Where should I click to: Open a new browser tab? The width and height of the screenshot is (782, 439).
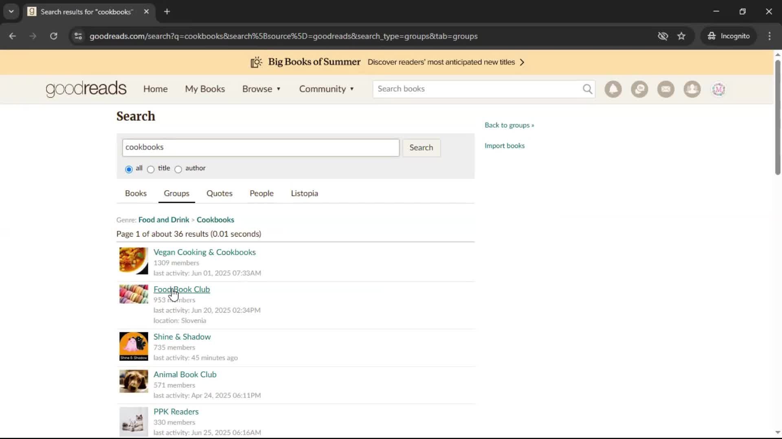coord(167,12)
